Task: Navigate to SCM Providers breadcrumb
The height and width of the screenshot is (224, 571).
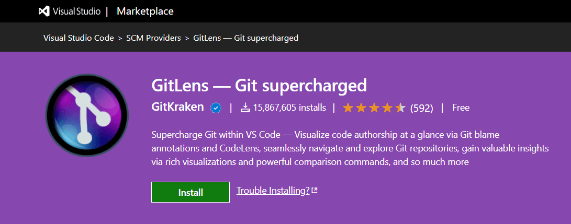Action: click(153, 38)
